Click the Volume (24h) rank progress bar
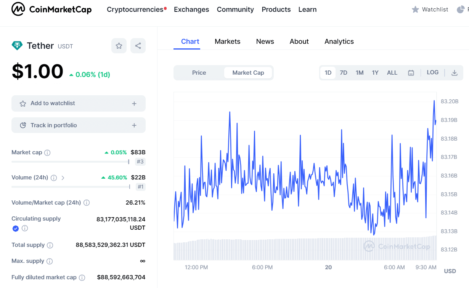The image size is (469, 288). pyautogui.click(x=71, y=187)
